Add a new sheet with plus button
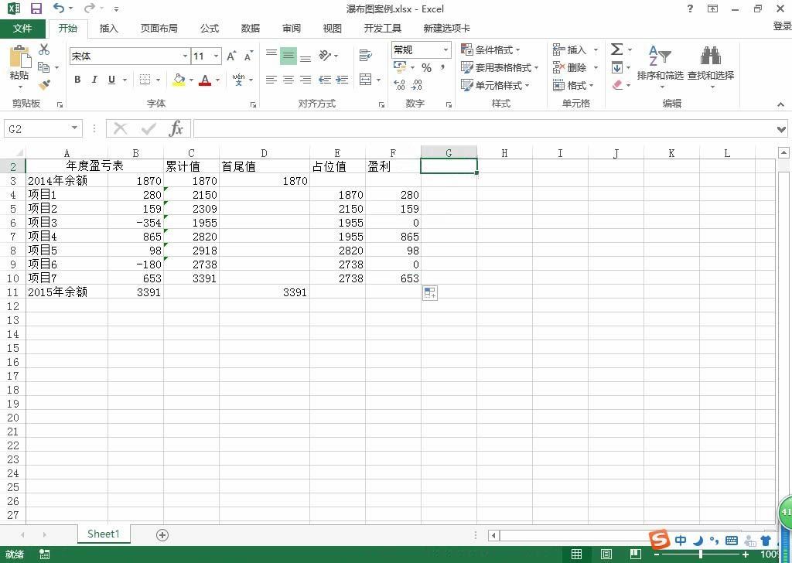792x563 pixels. coord(162,534)
